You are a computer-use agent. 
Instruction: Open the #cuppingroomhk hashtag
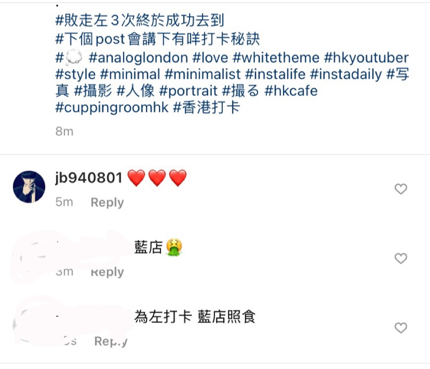(x=112, y=107)
